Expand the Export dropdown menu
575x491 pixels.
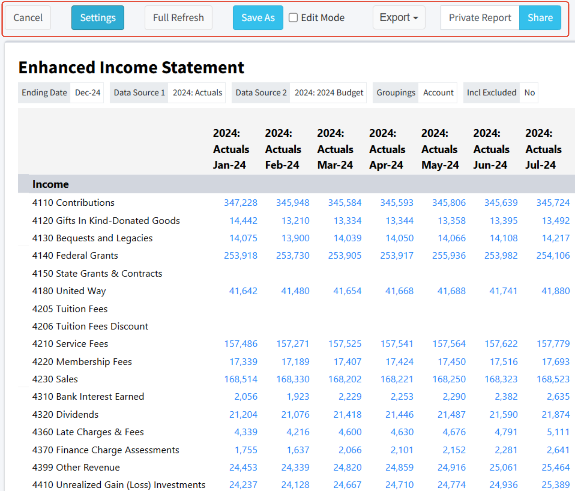click(x=399, y=18)
